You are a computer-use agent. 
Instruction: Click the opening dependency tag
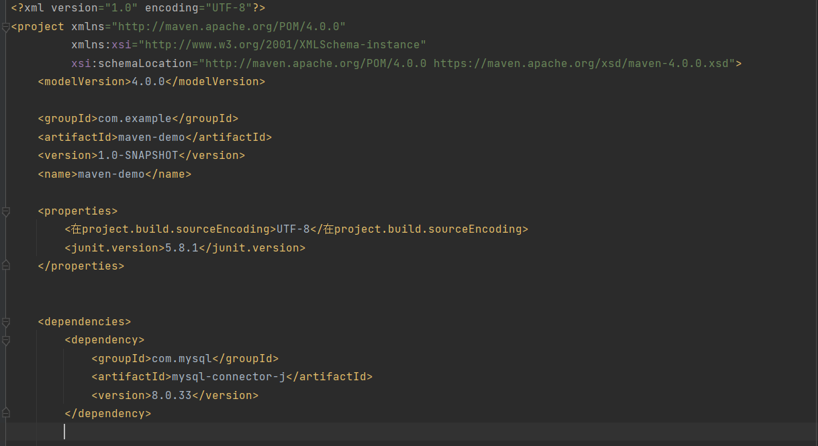coord(105,339)
